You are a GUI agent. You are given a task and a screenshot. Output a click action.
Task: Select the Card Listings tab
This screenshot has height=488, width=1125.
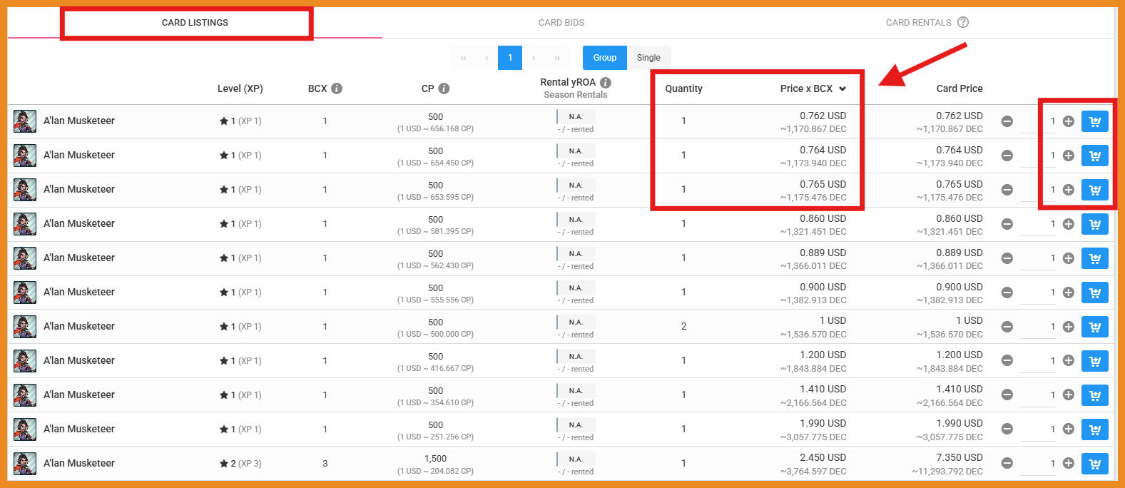tap(195, 23)
